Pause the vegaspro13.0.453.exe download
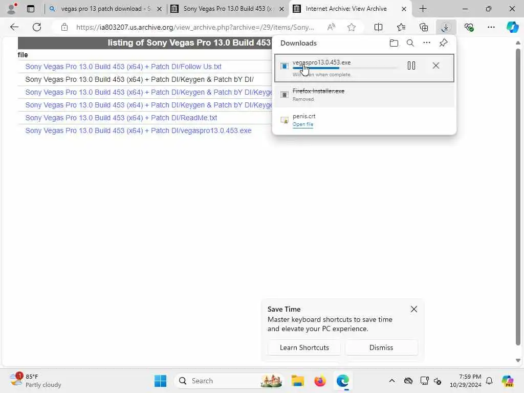524x393 pixels. [411, 65]
